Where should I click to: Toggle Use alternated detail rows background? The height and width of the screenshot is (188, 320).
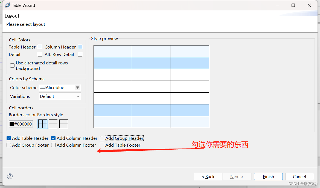point(12,65)
